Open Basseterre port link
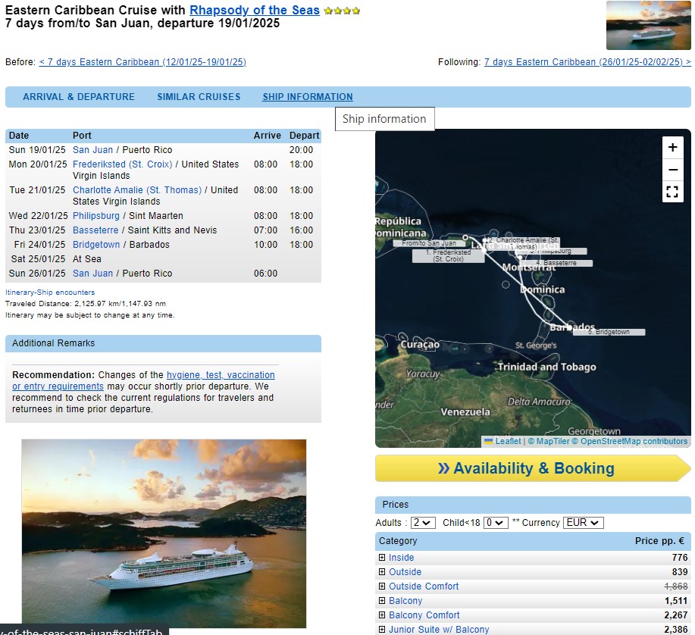695x635 pixels. [x=95, y=230]
